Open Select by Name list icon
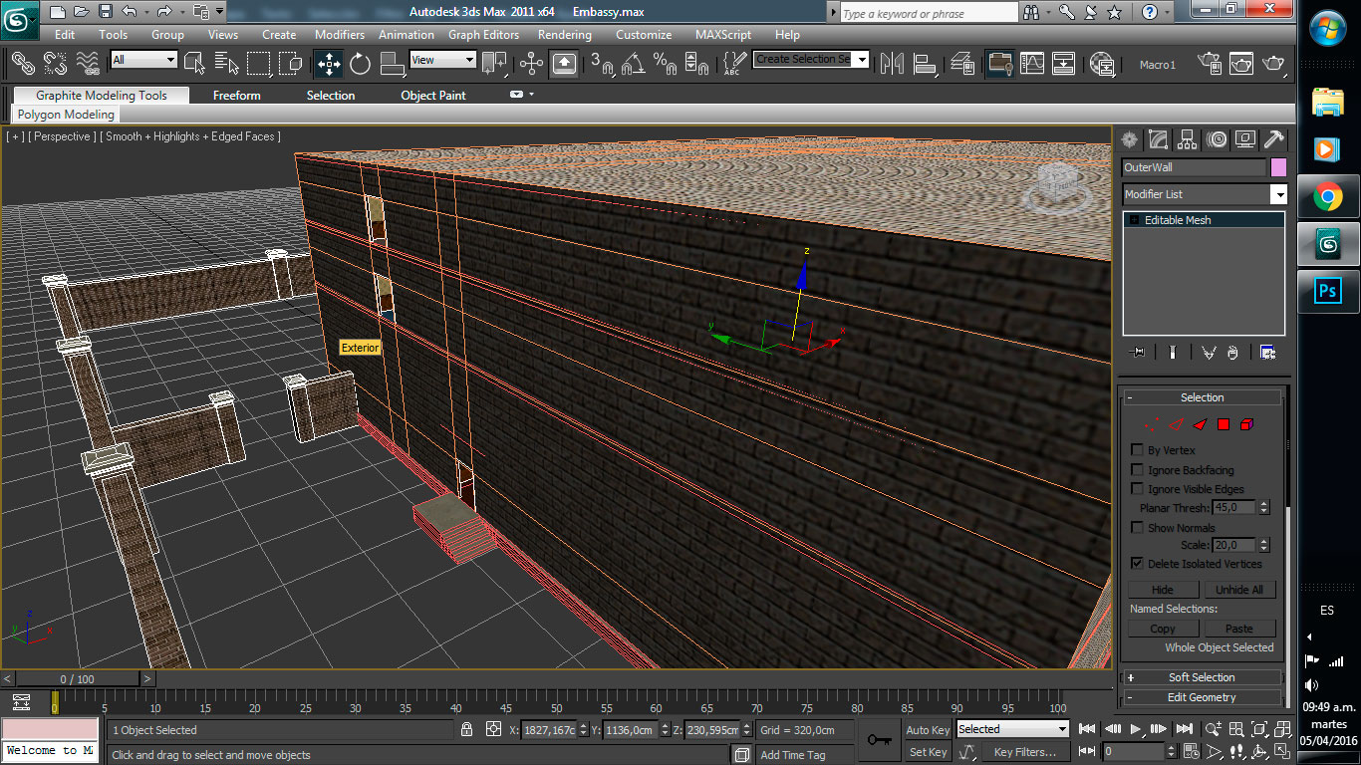This screenshot has height=765, width=1361. pyautogui.click(x=227, y=64)
